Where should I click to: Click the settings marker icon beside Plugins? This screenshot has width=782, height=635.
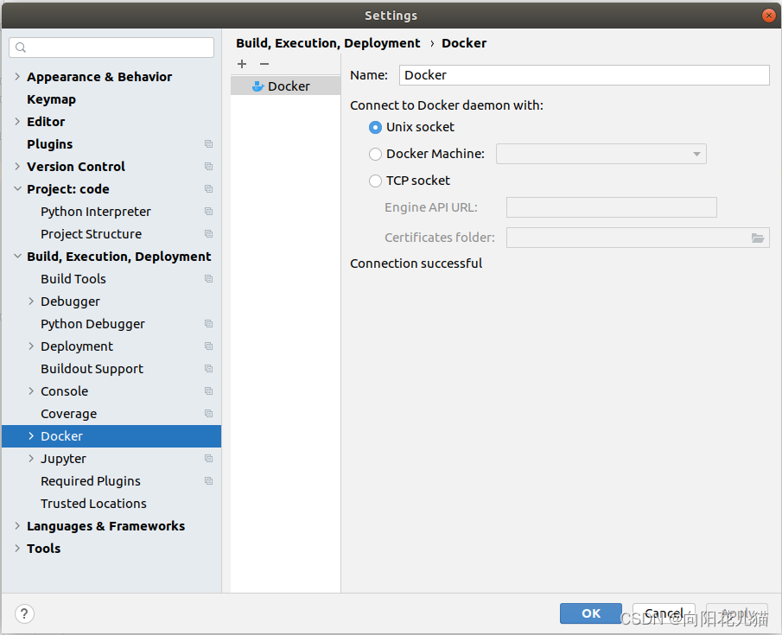pyautogui.click(x=208, y=144)
